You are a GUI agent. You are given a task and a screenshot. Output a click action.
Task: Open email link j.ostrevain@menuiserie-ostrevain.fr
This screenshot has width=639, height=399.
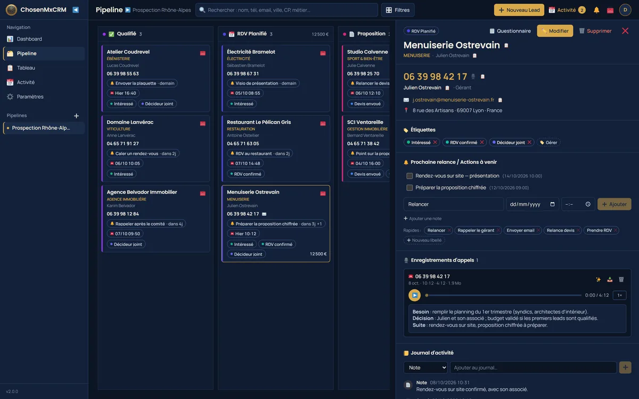(x=453, y=99)
